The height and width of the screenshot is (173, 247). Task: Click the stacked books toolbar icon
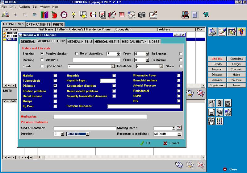click(x=44, y=15)
